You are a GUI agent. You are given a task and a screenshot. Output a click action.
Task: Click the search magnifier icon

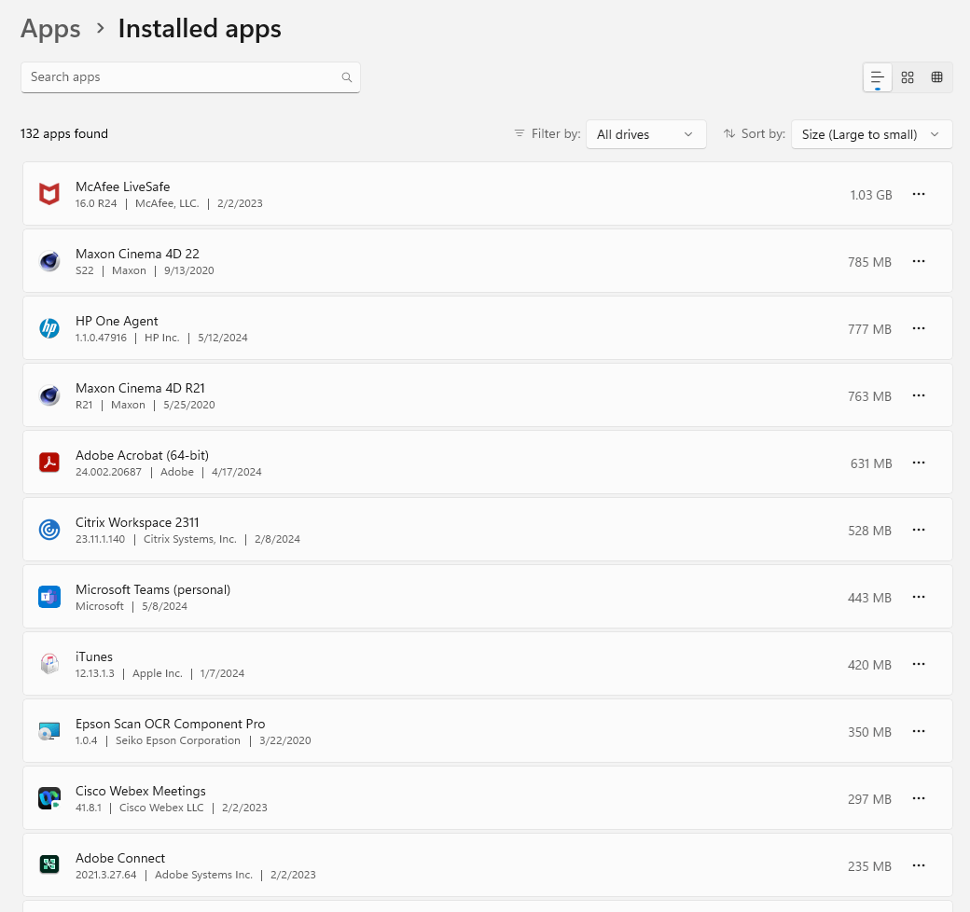coord(347,77)
